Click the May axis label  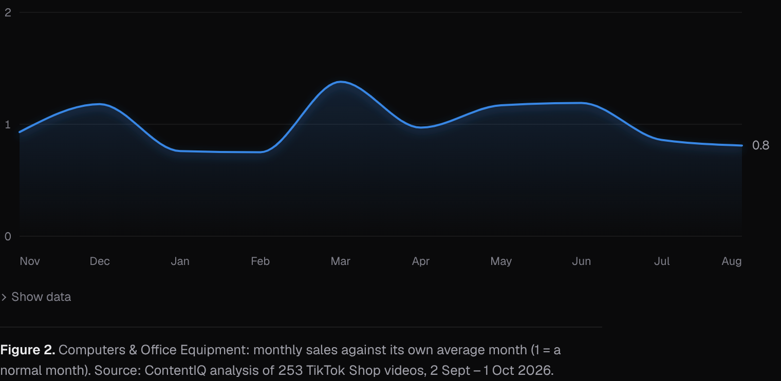[x=501, y=261]
